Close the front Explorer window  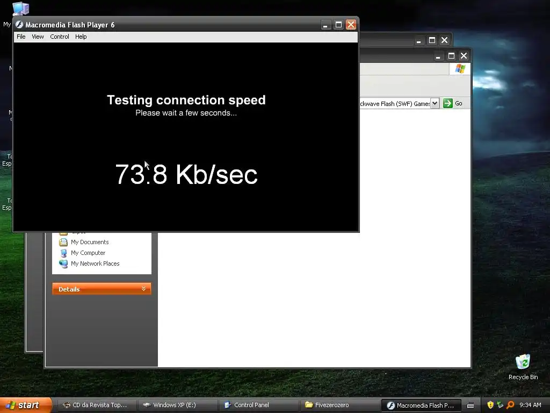pos(464,56)
